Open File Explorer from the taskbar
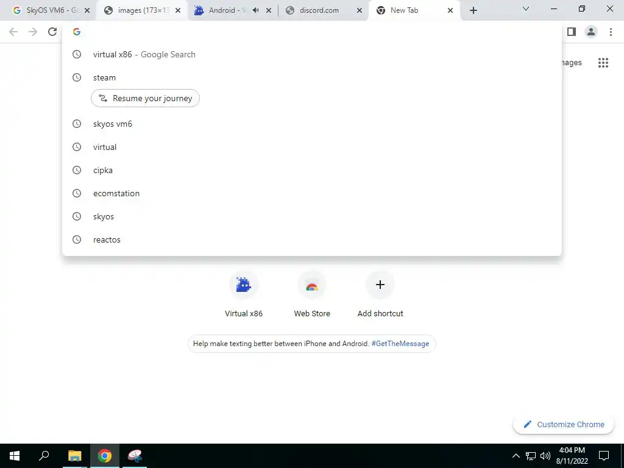The image size is (624, 468). coord(74,456)
